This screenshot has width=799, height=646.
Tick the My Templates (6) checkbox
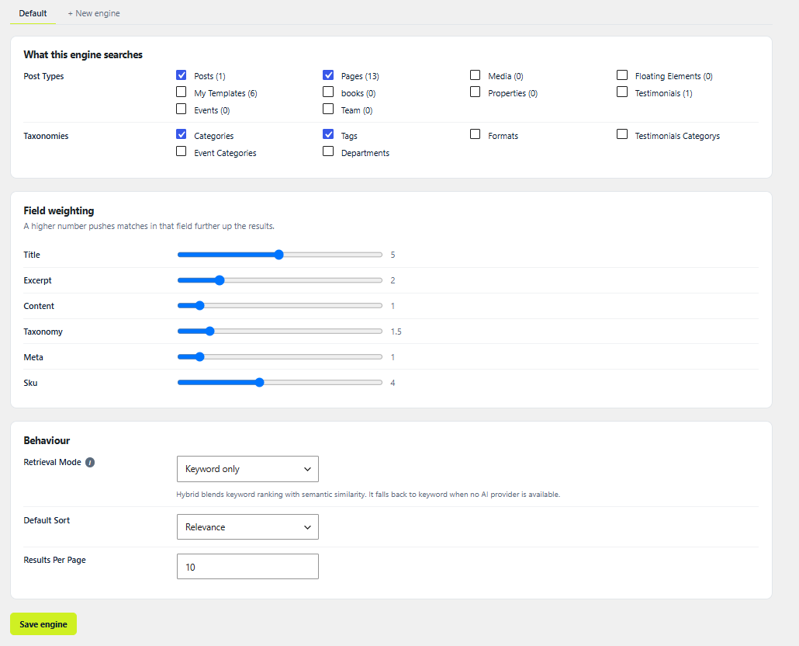[181, 92]
